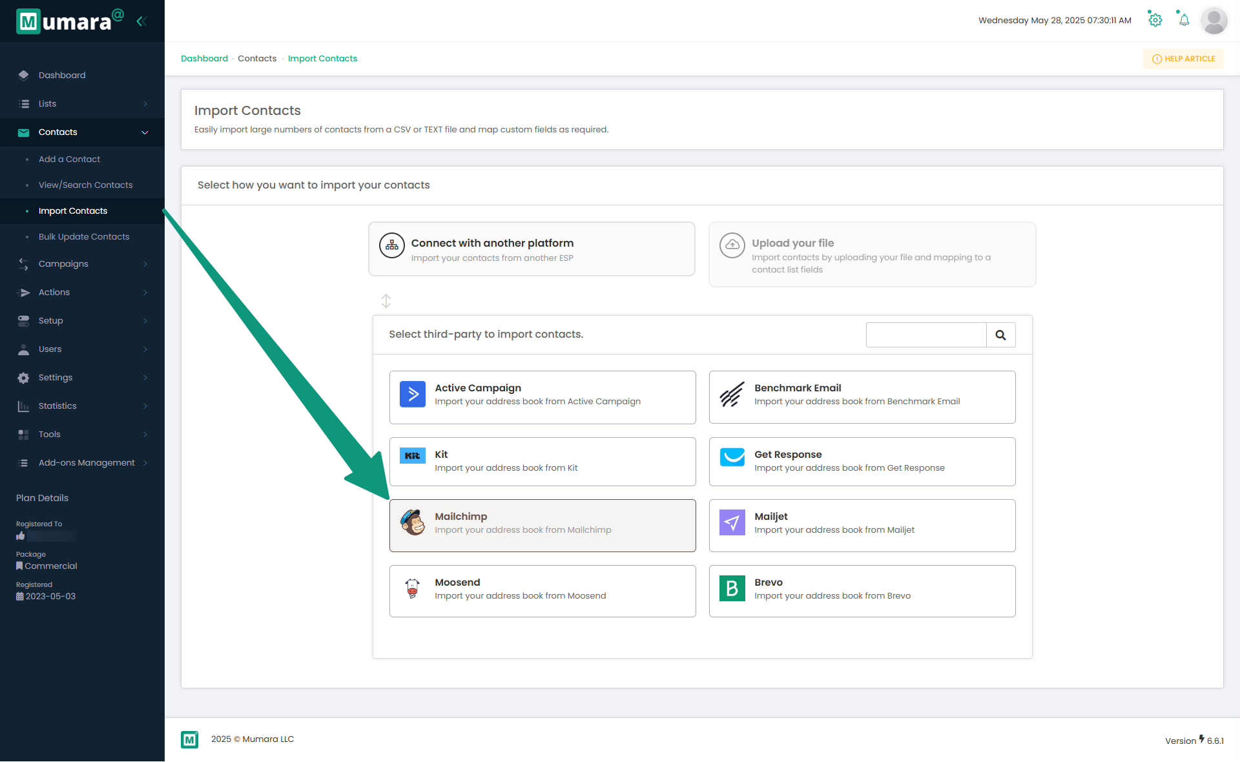Select the Active Campaign title
Screen dimensions: 1240x762
478,388
